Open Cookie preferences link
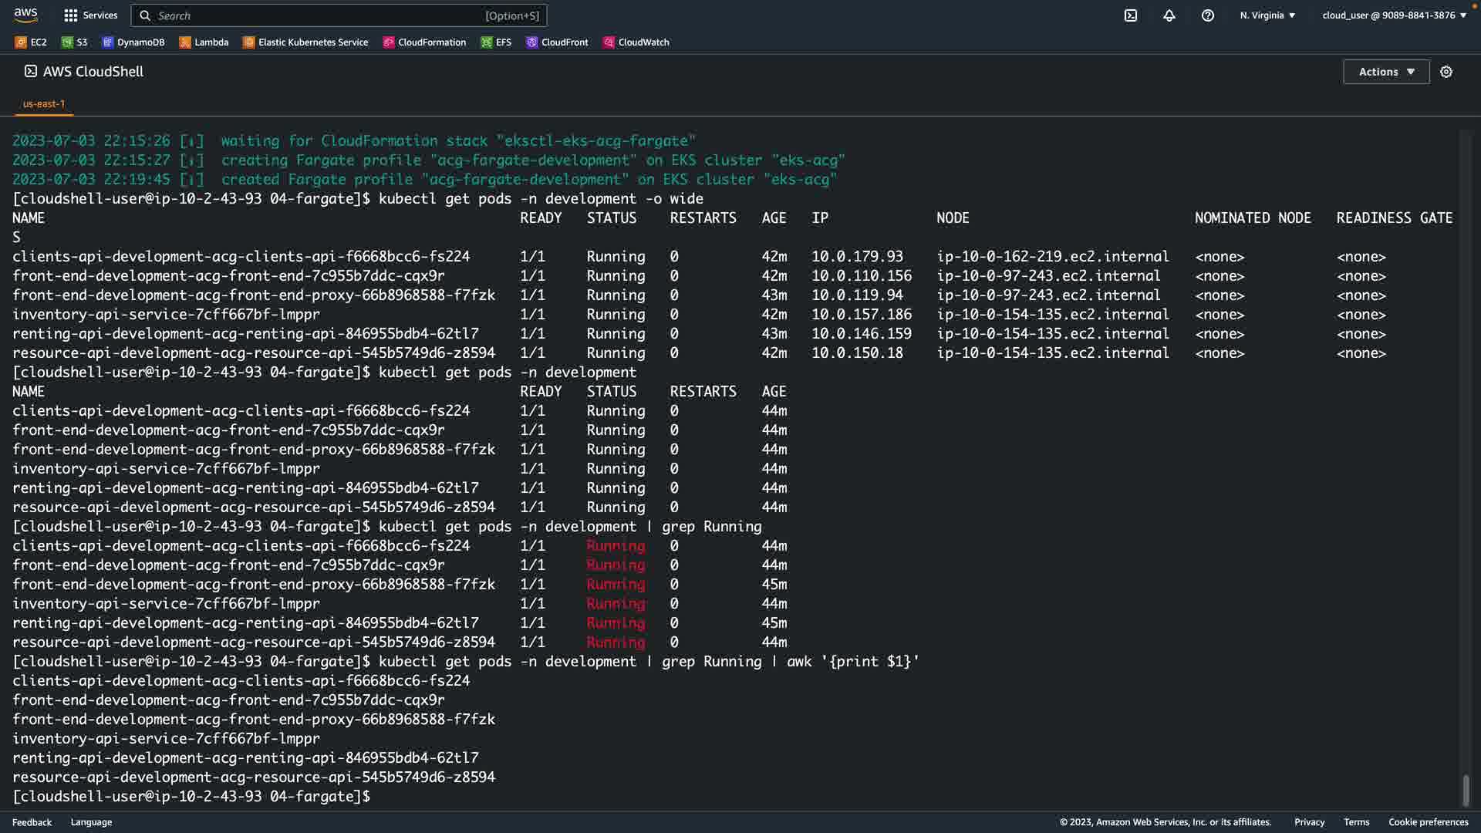This screenshot has height=833, width=1481. pos(1428,822)
